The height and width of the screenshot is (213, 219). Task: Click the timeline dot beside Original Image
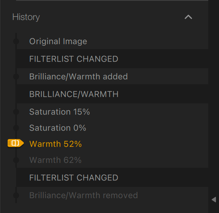click(x=16, y=41)
